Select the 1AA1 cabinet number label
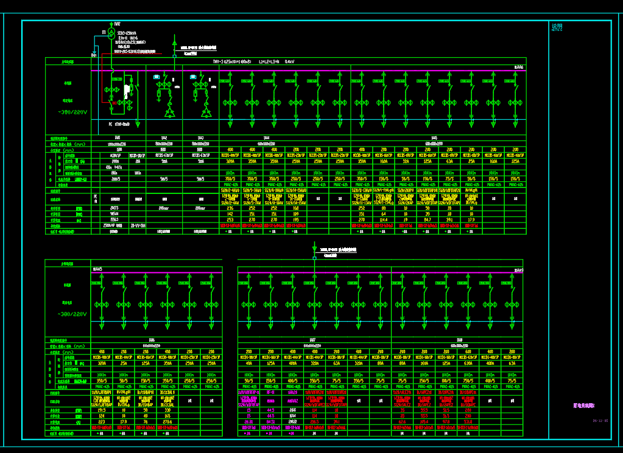 [118, 138]
